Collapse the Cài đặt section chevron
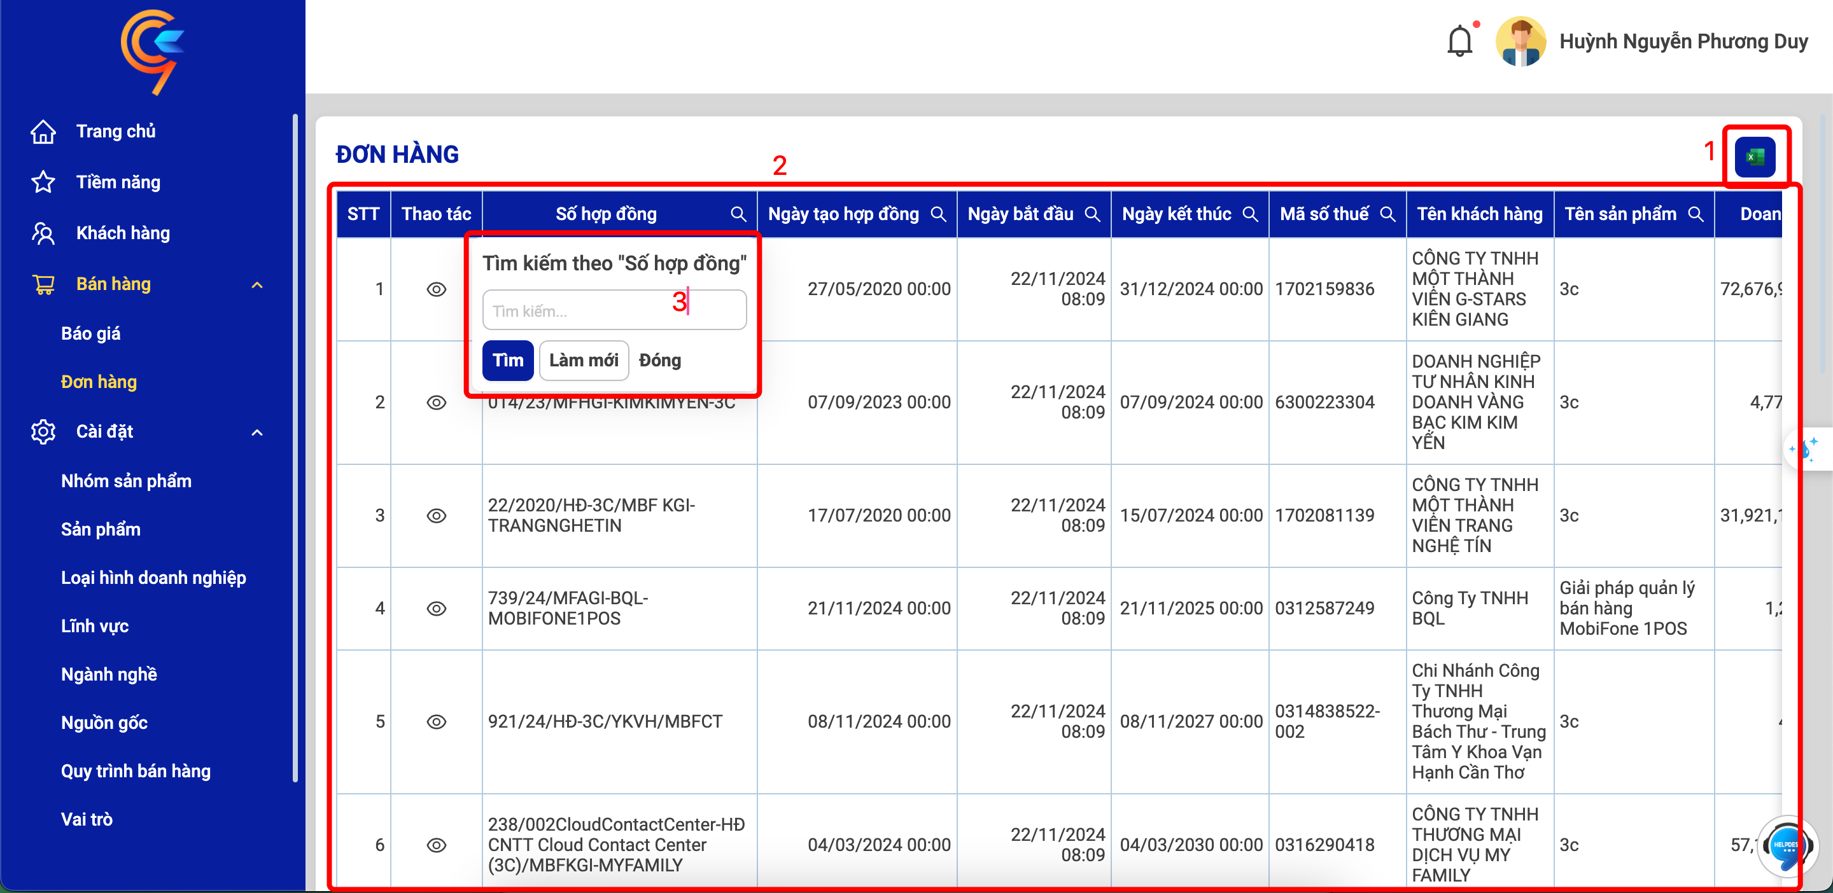 [258, 433]
